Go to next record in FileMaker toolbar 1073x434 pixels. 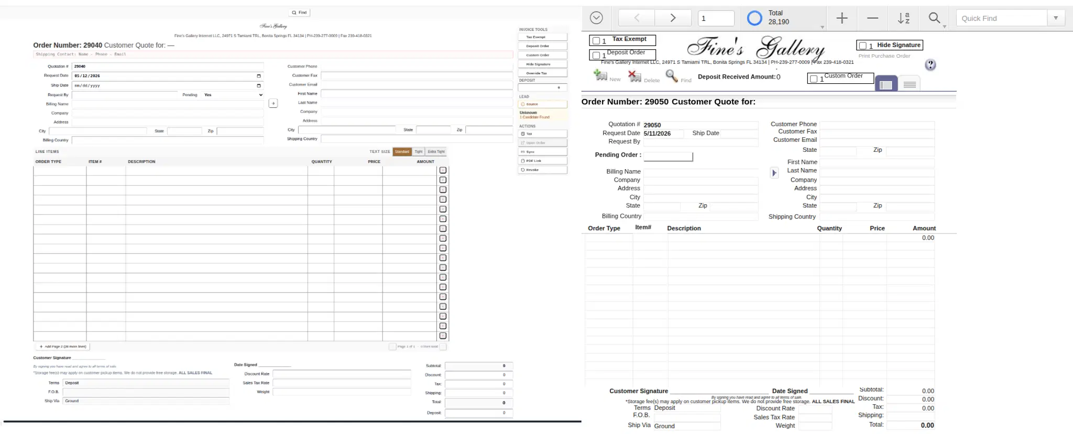click(673, 18)
